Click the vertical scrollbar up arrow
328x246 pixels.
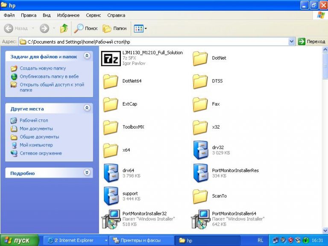click(x=325, y=50)
